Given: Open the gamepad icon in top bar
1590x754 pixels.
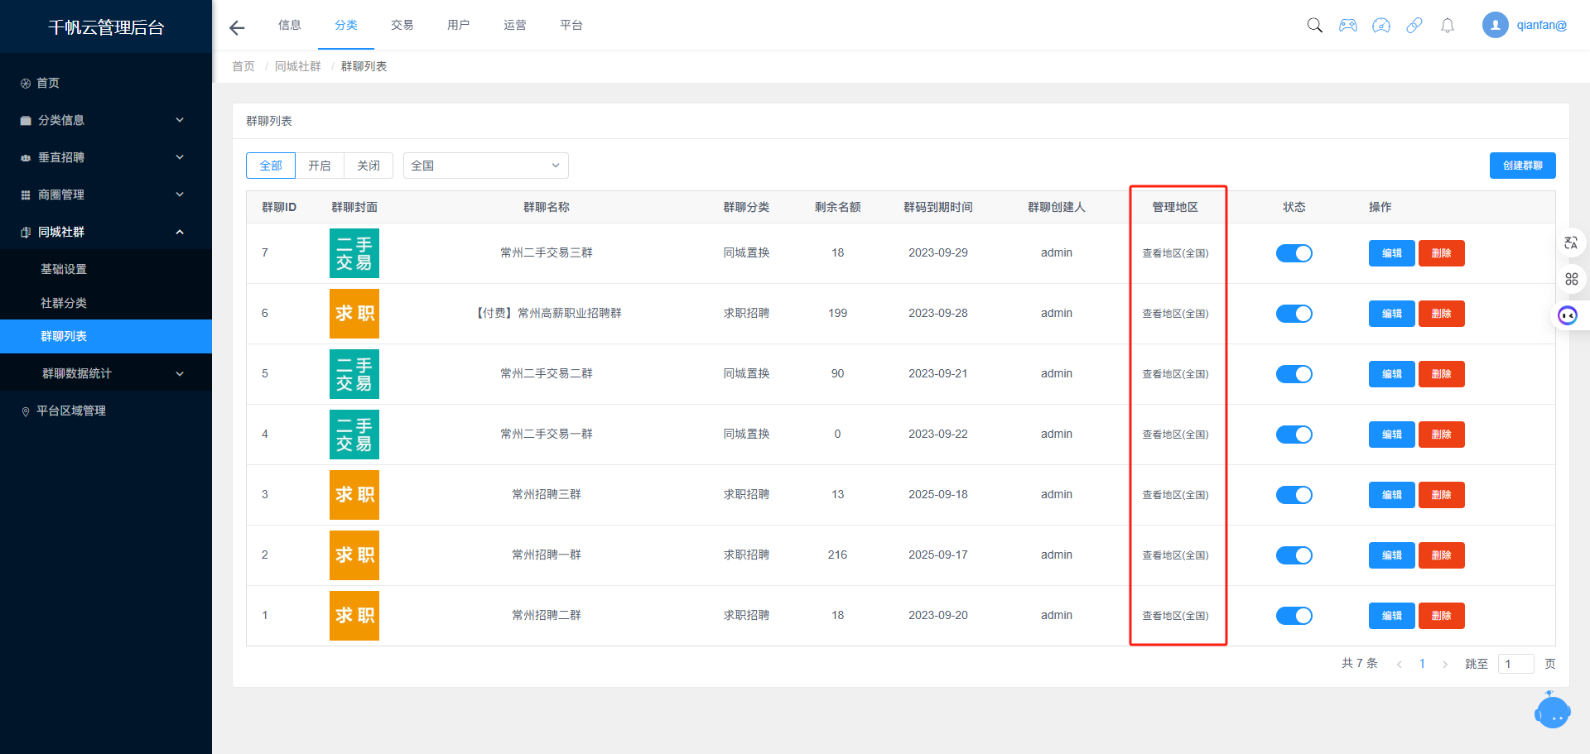Looking at the screenshot, I should [1348, 25].
